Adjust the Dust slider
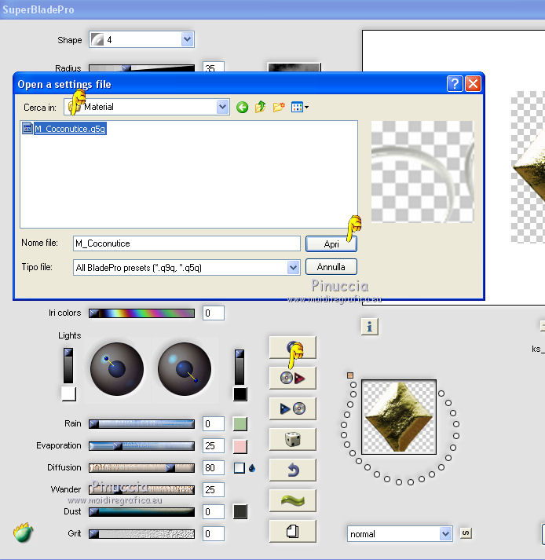The width and height of the screenshot is (545, 560). point(141,512)
